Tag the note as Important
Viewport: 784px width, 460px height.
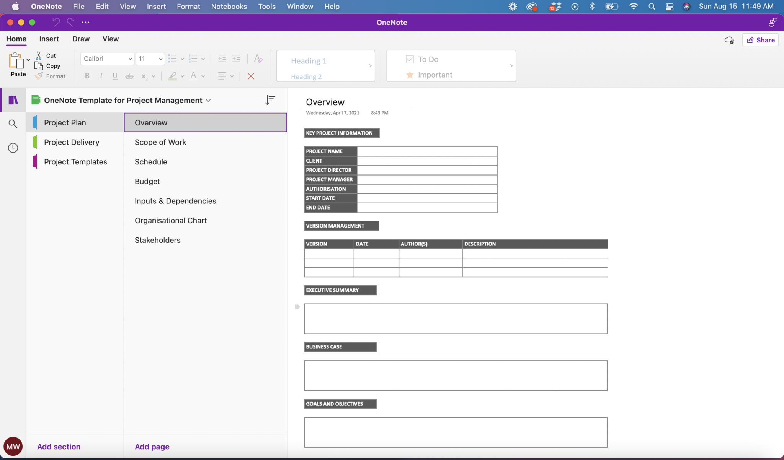tap(433, 75)
